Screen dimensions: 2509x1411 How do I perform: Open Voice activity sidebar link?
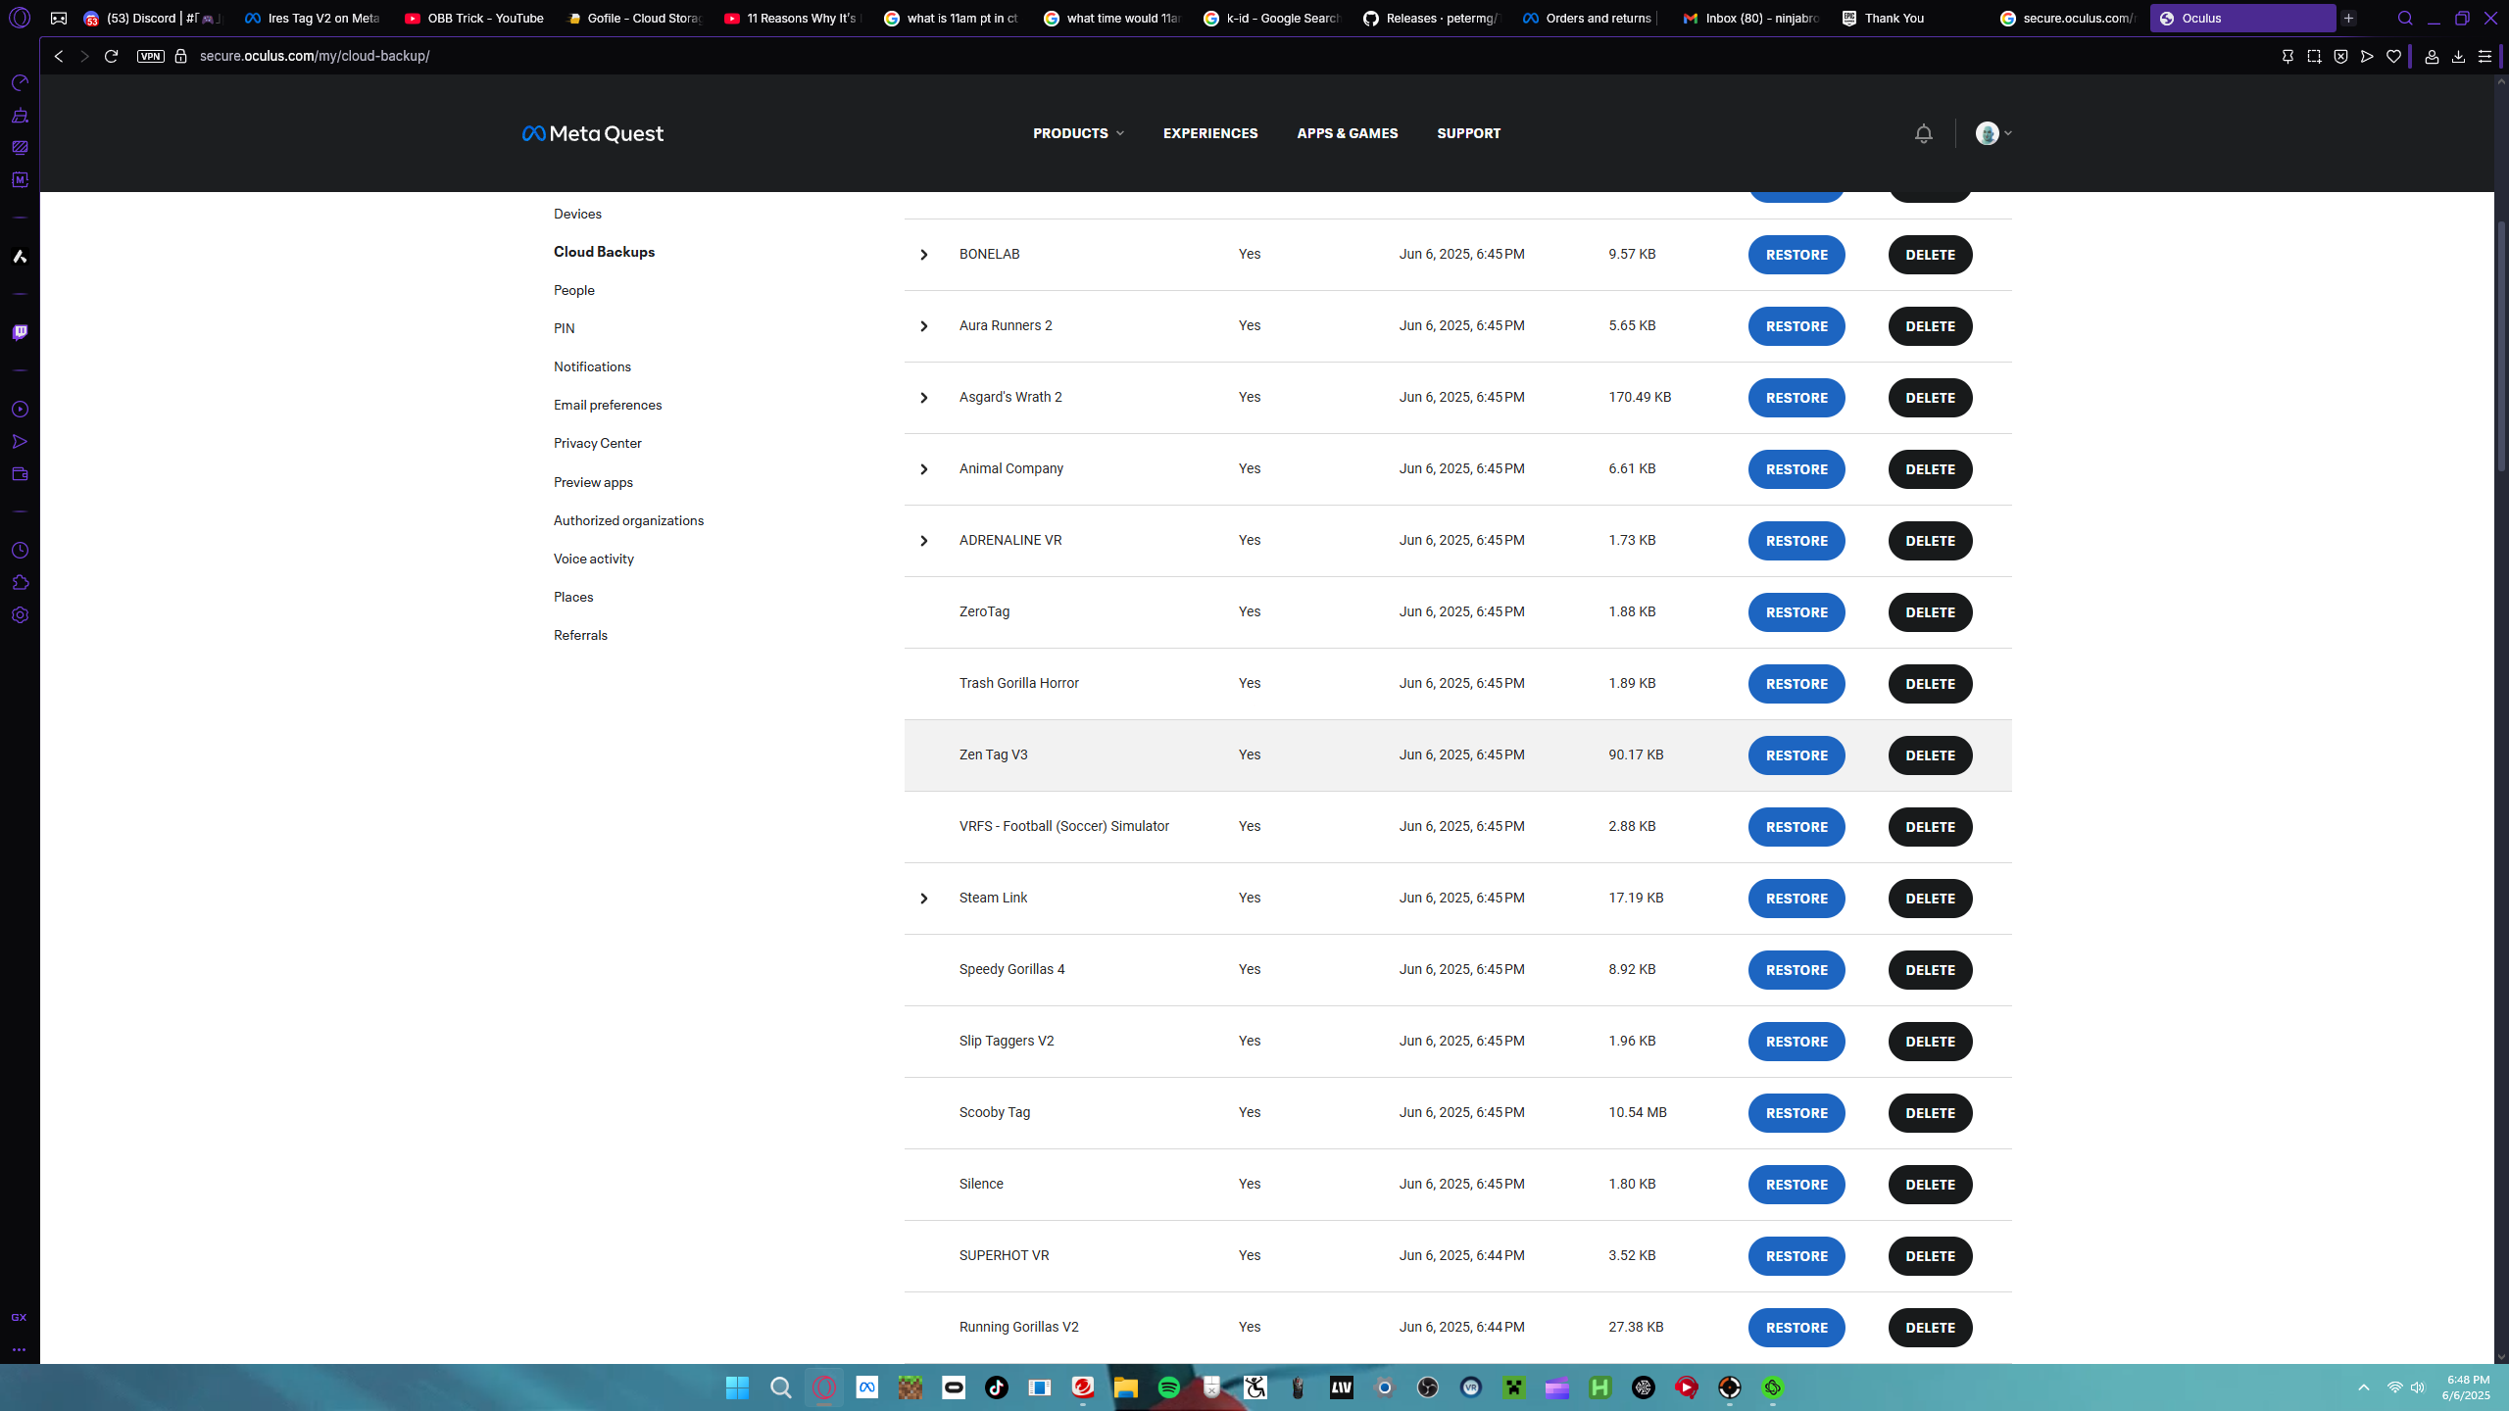[593, 559]
